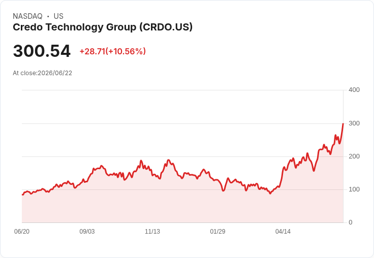Click the NASDAQ exchange label
The width and height of the screenshot is (374, 258).
(27, 16)
